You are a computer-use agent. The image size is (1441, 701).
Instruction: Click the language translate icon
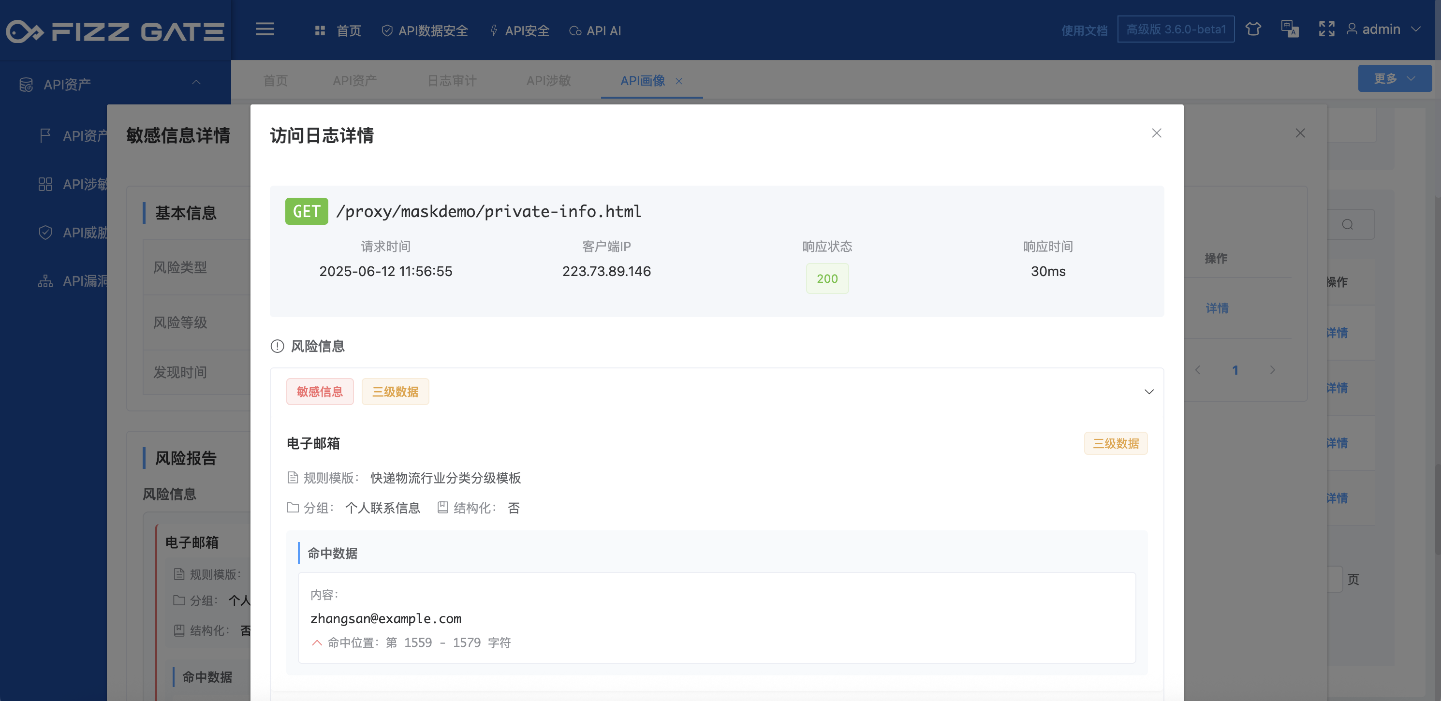click(1289, 29)
